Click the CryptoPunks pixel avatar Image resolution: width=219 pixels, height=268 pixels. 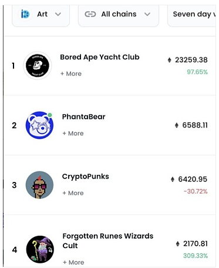[39, 185]
